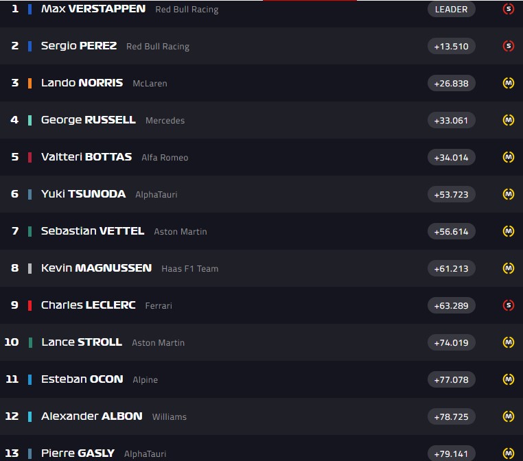The width and height of the screenshot is (523, 461).
Task: Click Magnussen's medium tyre icon
Action: 508,268
